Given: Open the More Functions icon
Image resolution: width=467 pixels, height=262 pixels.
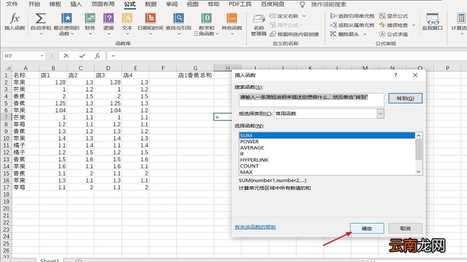Looking at the screenshot, I should [x=232, y=19].
